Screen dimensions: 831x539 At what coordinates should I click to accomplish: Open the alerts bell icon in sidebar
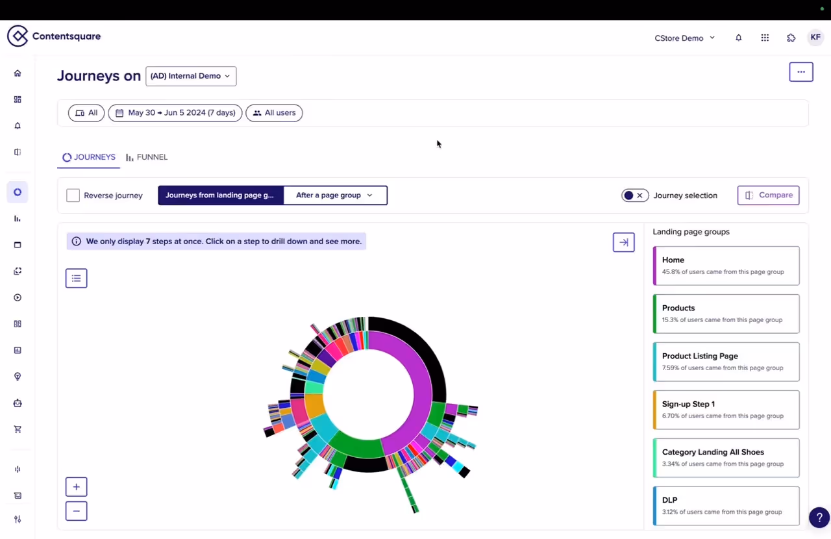coord(18,126)
